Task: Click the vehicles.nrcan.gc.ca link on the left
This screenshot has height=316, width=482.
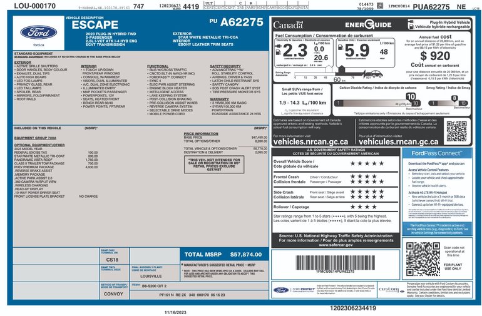Action: [x=313, y=142]
